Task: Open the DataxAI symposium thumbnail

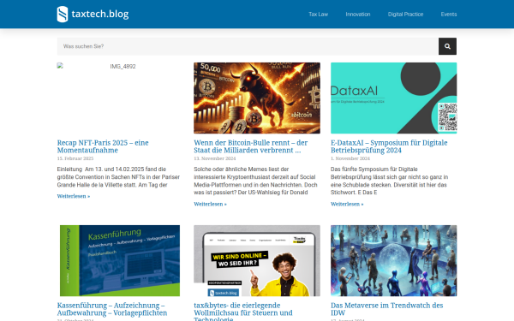Action: click(393, 98)
